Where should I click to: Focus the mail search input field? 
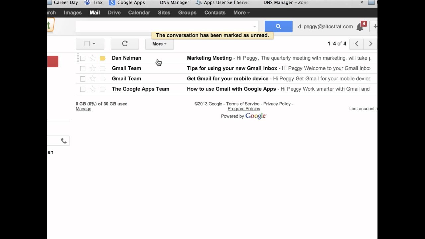point(164,27)
